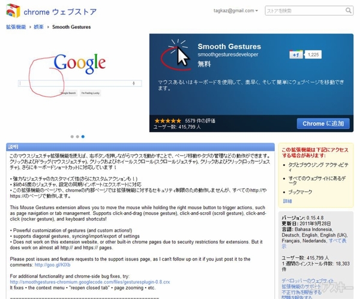Click ユーザー数: 415,799 人 in blue panel

pos(177,127)
